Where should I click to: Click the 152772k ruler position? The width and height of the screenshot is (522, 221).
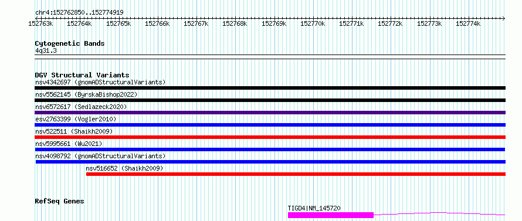click(391, 23)
